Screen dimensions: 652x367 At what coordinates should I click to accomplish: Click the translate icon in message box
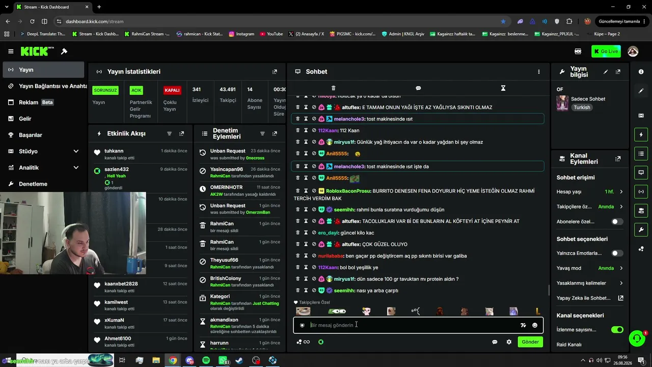pos(523,325)
